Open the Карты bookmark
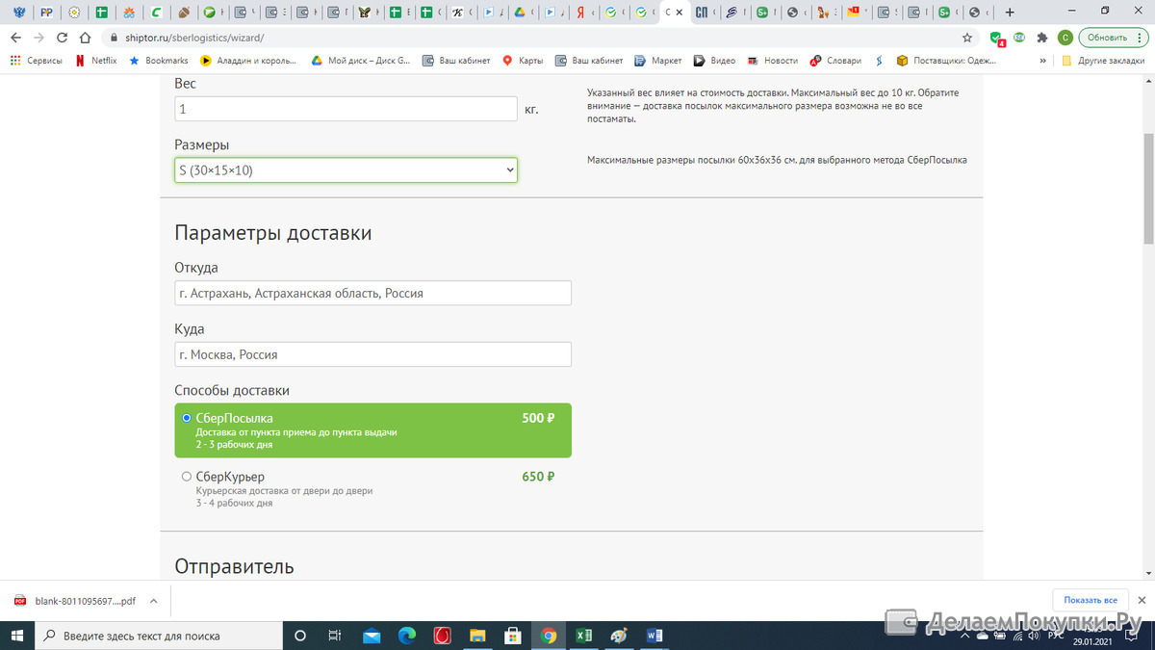Viewport: 1155px width, 650px height. coord(522,60)
